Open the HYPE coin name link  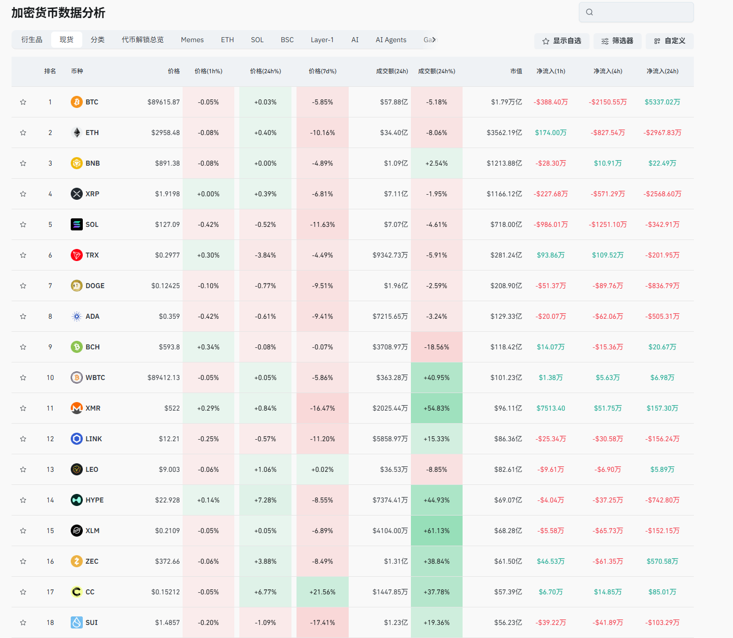coord(94,500)
